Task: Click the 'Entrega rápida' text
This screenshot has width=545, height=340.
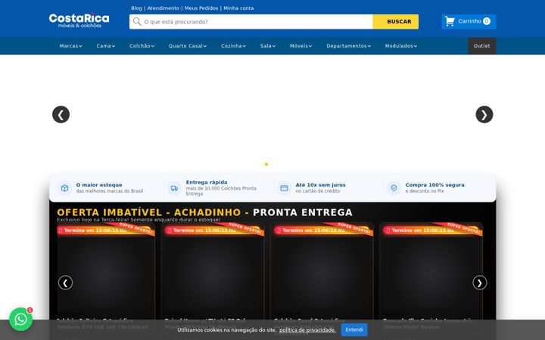Action: point(207,182)
